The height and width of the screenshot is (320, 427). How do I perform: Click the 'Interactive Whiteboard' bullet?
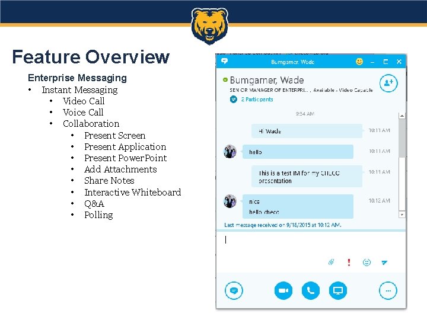(133, 193)
